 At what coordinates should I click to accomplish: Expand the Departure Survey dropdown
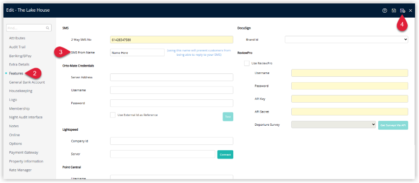click(334, 124)
